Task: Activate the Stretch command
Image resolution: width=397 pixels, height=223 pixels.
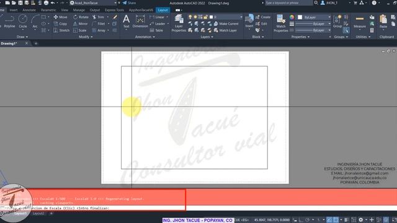Action: [x=61, y=30]
